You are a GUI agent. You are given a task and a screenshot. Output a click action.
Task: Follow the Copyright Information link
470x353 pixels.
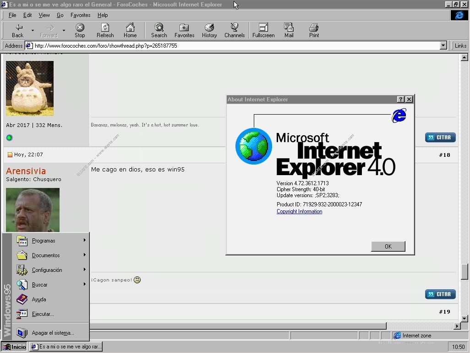(299, 211)
